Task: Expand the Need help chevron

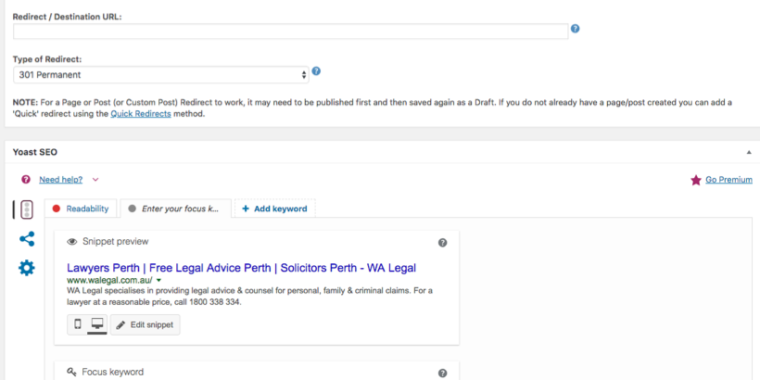Action: click(95, 180)
